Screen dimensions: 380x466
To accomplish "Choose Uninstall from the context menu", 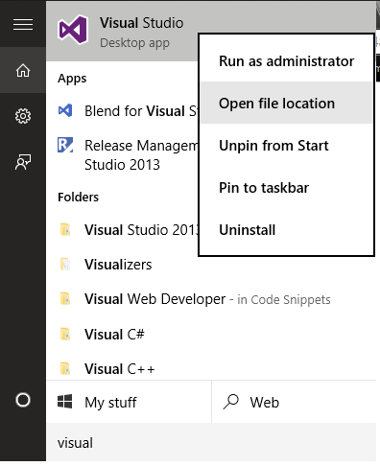I will [286, 230].
